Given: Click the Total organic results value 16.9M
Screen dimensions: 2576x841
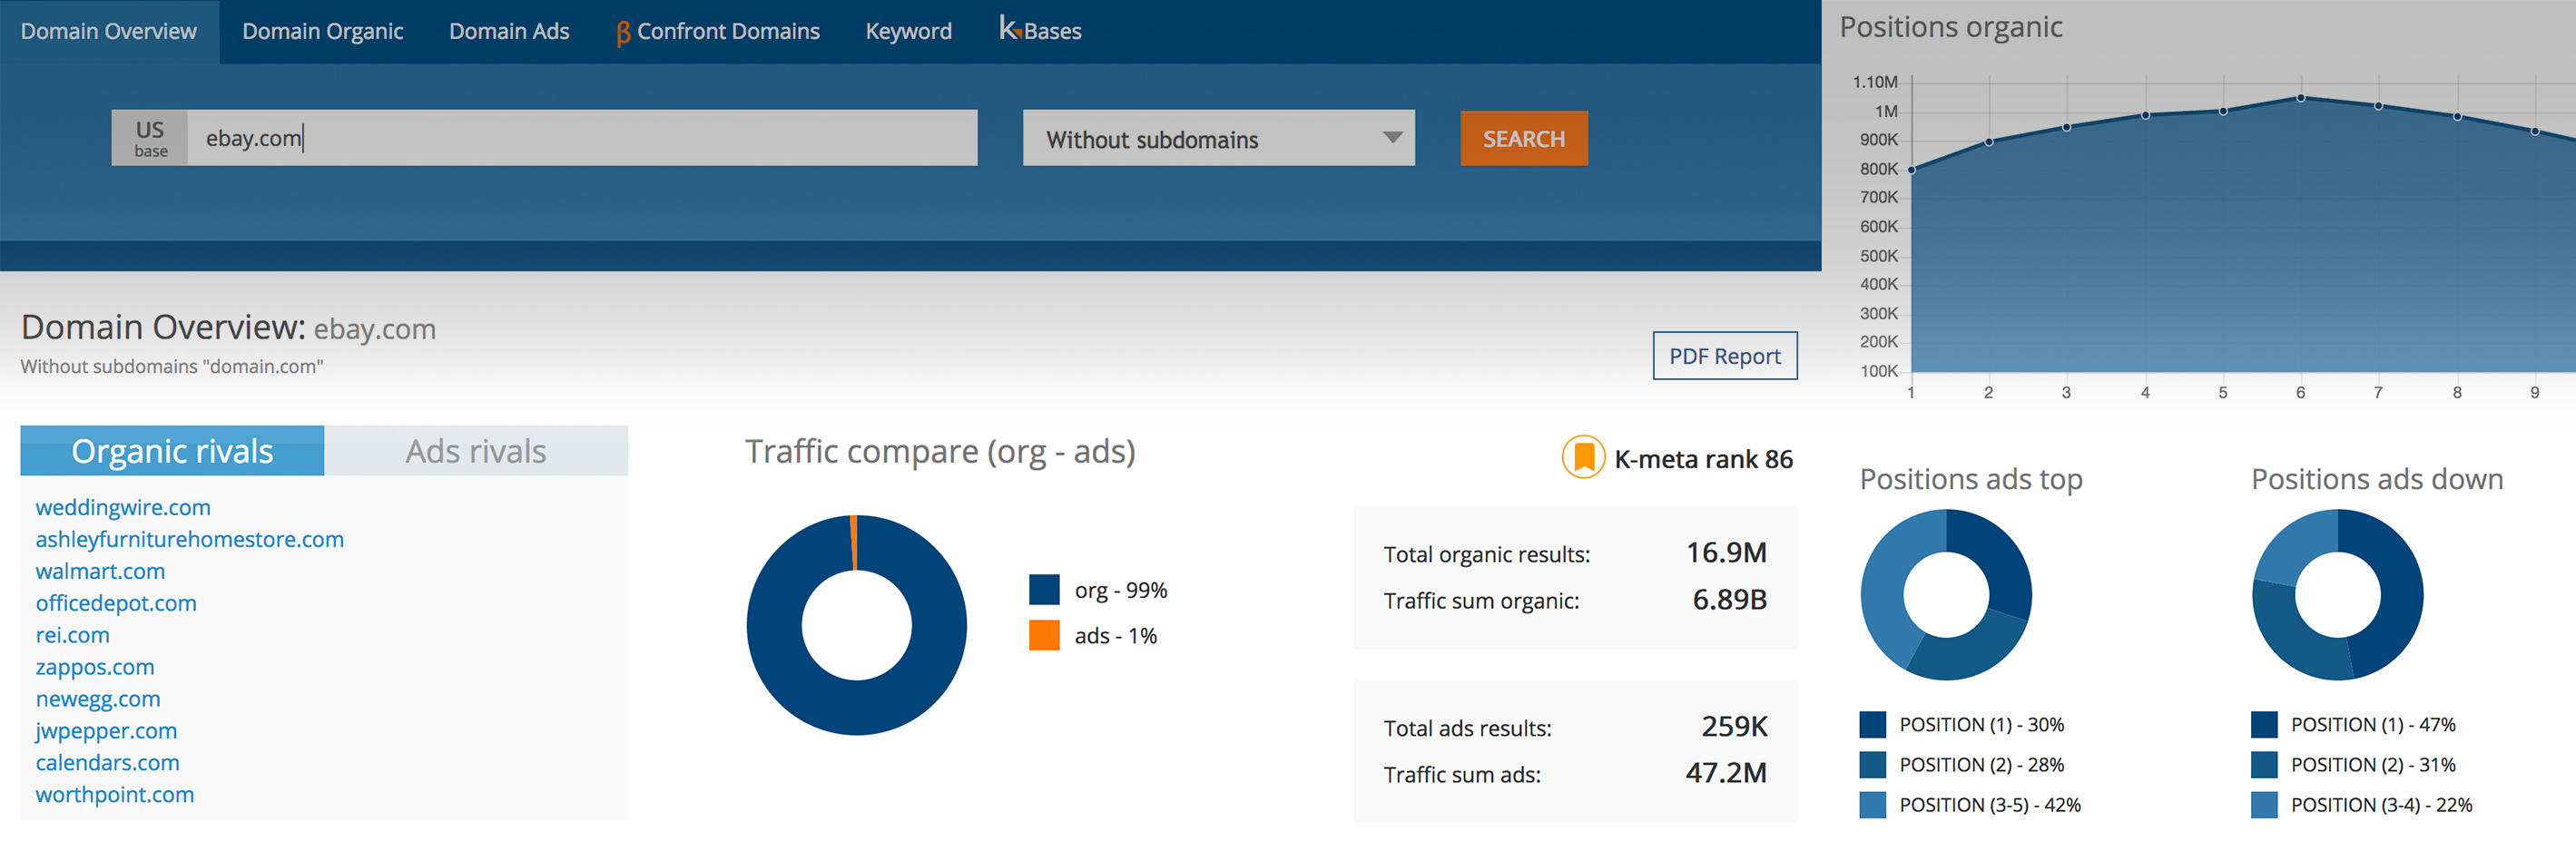Looking at the screenshot, I should [x=1726, y=552].
